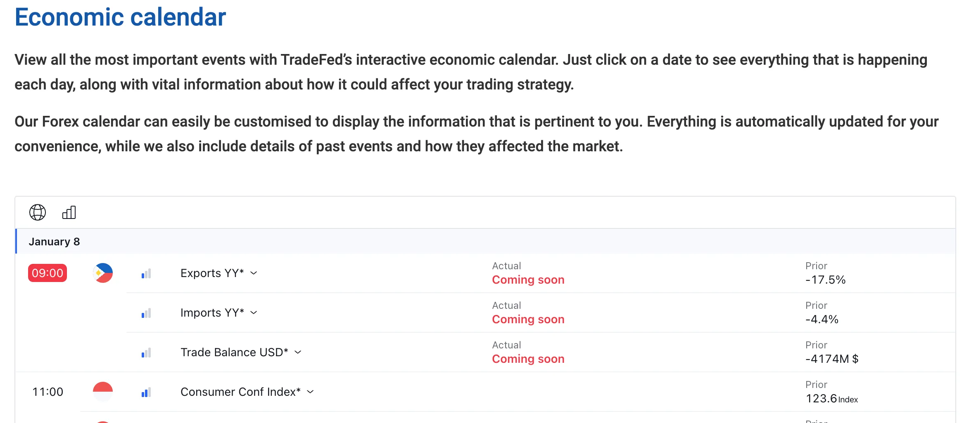Image resolution: width=969 pixels, height=423 pixels.
Task: Click the Imports YY importance indicator
Action: 146,313
